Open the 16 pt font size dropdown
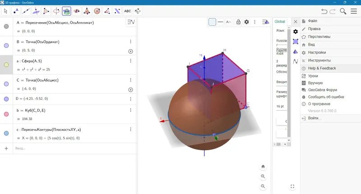Viewport: 361px width, 194px height. tap(282, 106)
